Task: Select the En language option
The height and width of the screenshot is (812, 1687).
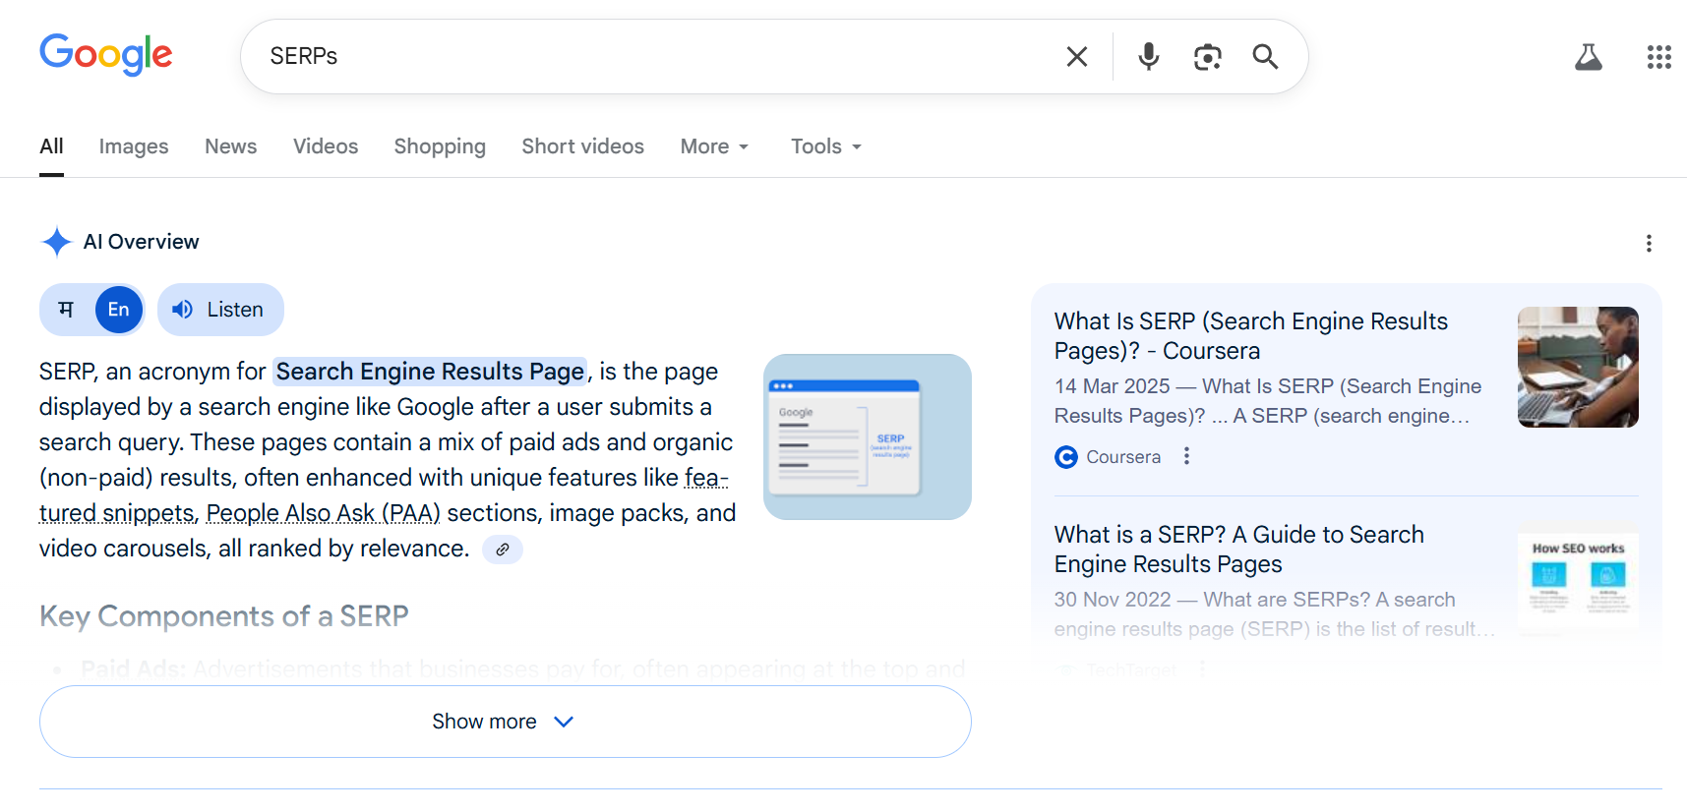Action: (x=119, y=310)
